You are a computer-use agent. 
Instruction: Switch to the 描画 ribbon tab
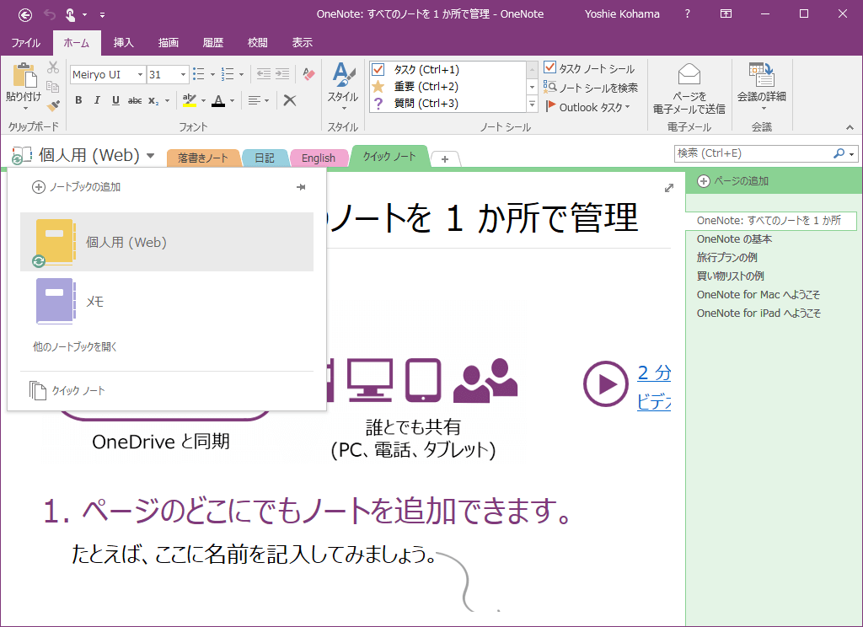pyautogui.click(x=168, y=43)
